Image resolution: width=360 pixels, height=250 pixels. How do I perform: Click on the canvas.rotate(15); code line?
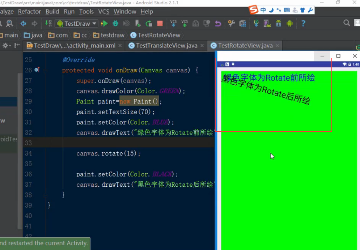[x=108, y=153]
